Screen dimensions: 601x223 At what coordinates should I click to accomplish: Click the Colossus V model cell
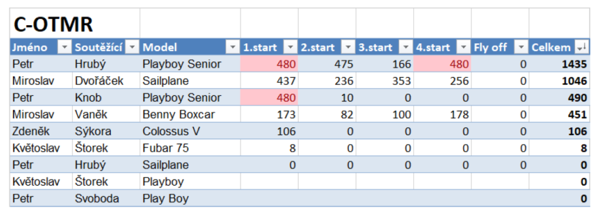click(x=190, y=131)
